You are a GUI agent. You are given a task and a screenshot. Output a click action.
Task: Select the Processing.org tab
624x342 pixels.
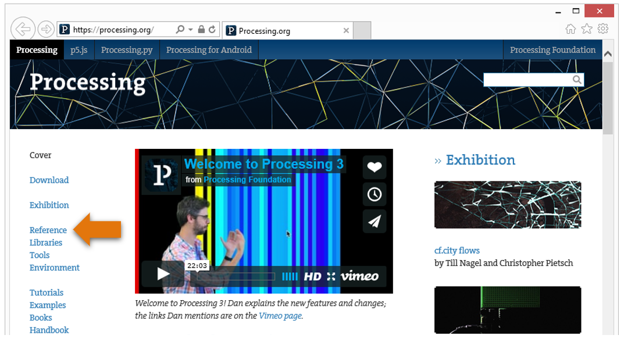pyautogui.click(x=287, y=30)
